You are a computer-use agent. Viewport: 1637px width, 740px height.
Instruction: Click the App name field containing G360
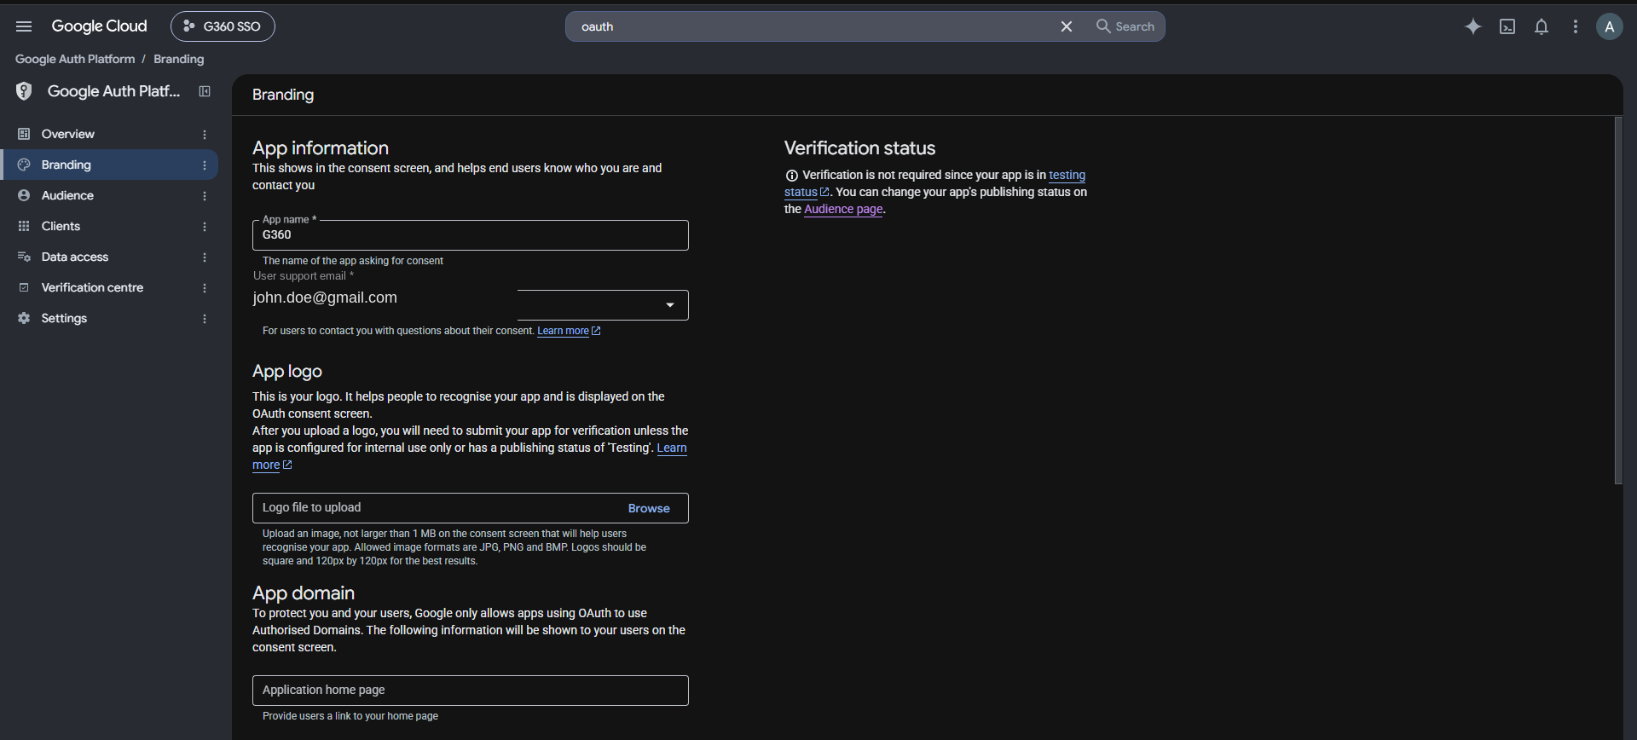tap(470, 235)
